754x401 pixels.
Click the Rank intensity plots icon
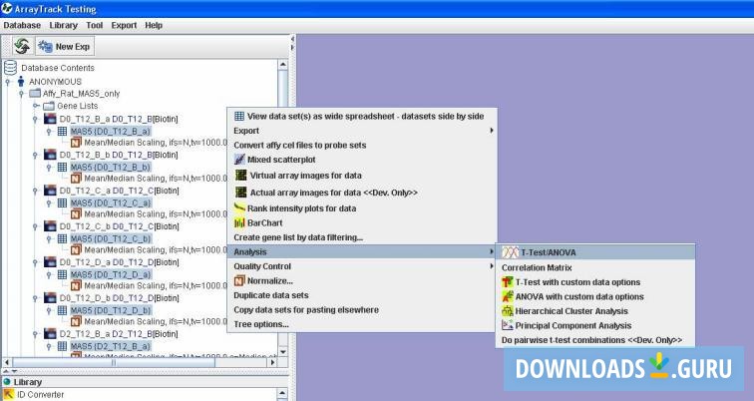click(239, 208)
